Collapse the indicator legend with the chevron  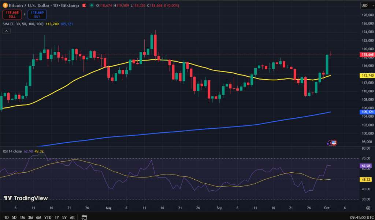(7, 31)
